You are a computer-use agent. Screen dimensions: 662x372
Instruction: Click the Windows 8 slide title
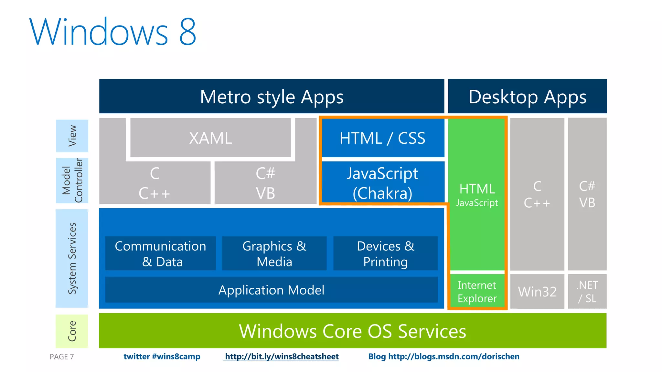(x=113, y=32)
